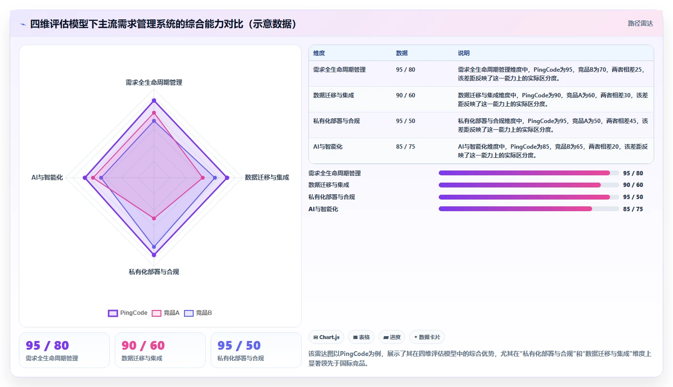Click table cell AI与智能化

pos(328,147)
